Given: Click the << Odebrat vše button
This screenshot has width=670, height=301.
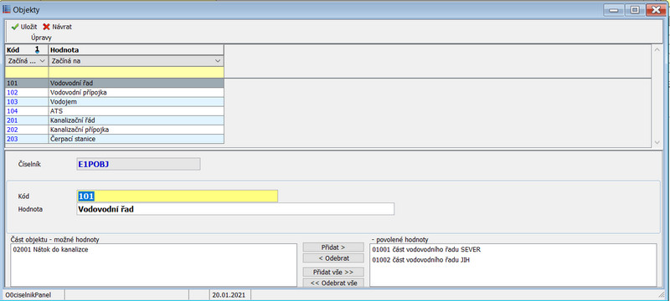Looking at the screenshot, I should click(333, 283).
